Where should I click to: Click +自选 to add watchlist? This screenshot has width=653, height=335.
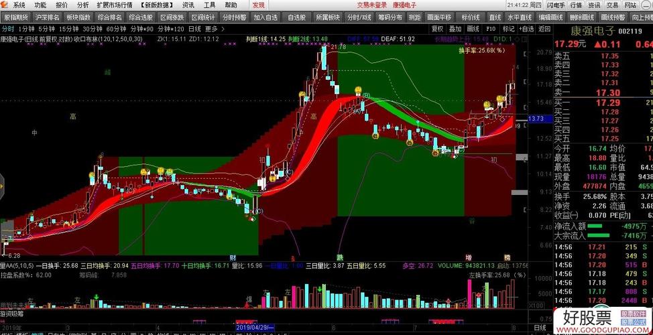pyautogui.click(x=526, y=29)
